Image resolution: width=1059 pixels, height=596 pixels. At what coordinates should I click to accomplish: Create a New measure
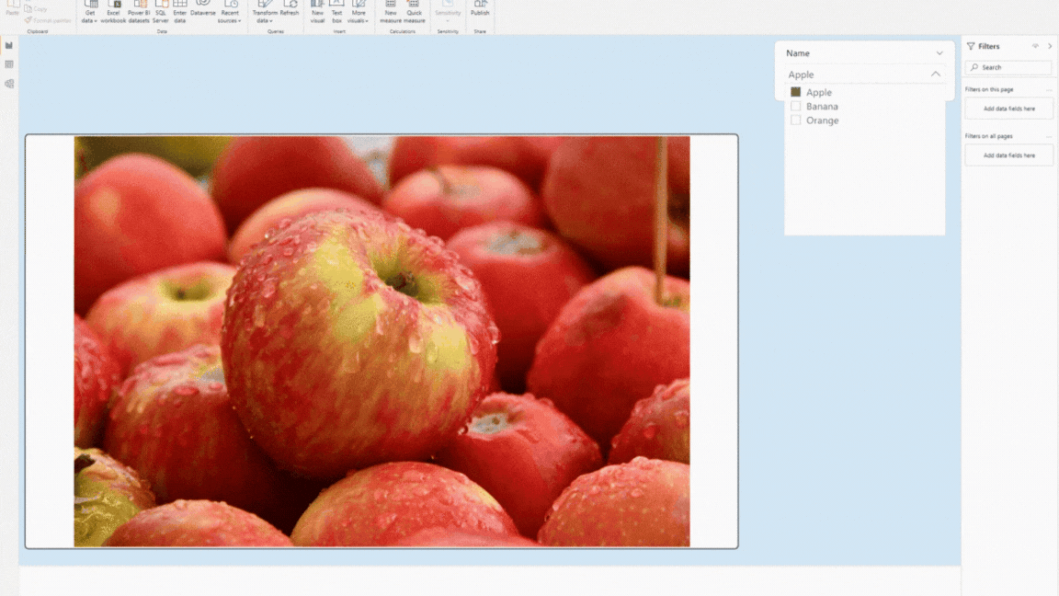391,13
